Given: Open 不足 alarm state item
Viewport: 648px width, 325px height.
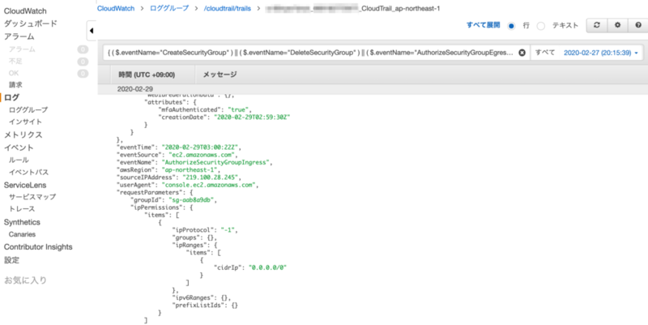Looking at the screenshot, I should pyautogui.click(x=15, y=62).
